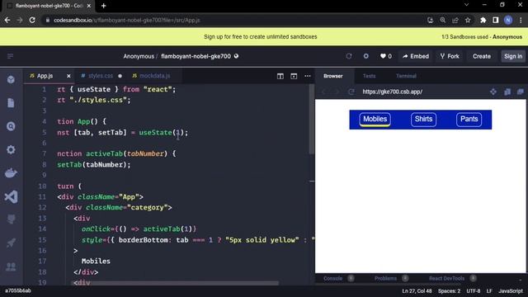Open preview in new window icon
This screenshot has height=297, width=528.
[x=521, y=92]
